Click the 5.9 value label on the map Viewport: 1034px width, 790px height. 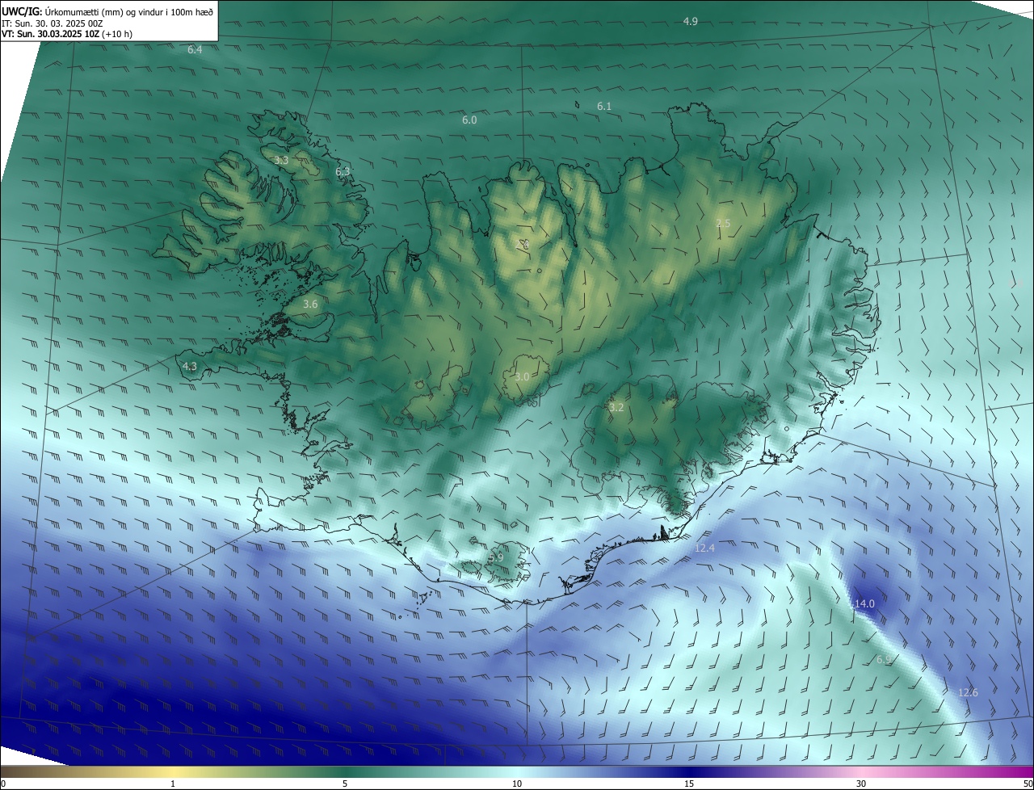[x=496, y=557]
